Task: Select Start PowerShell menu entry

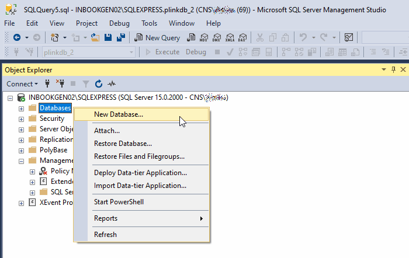Action: (141, 202)
